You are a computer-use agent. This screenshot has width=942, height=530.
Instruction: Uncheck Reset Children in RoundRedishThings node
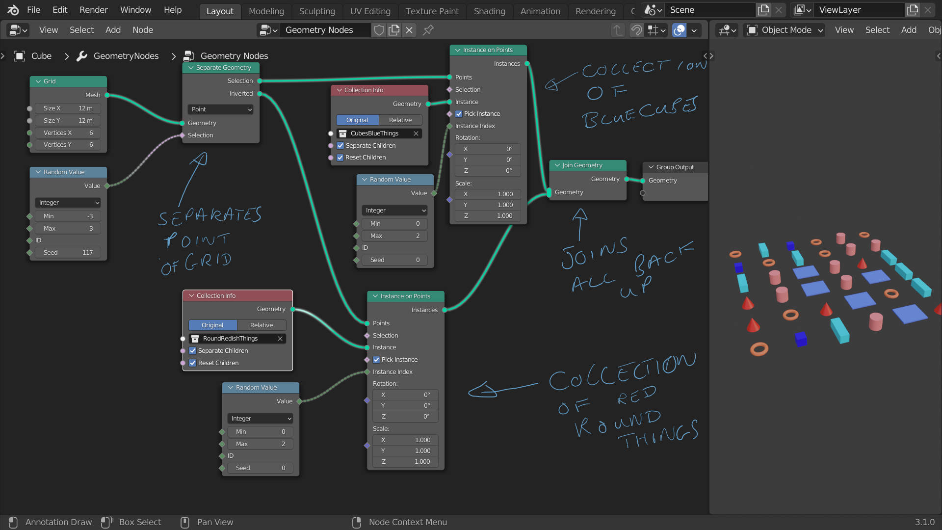[193, 363]
